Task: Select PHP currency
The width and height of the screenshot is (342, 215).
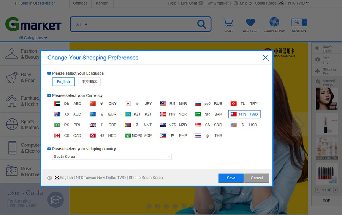Action: [173, 136]
